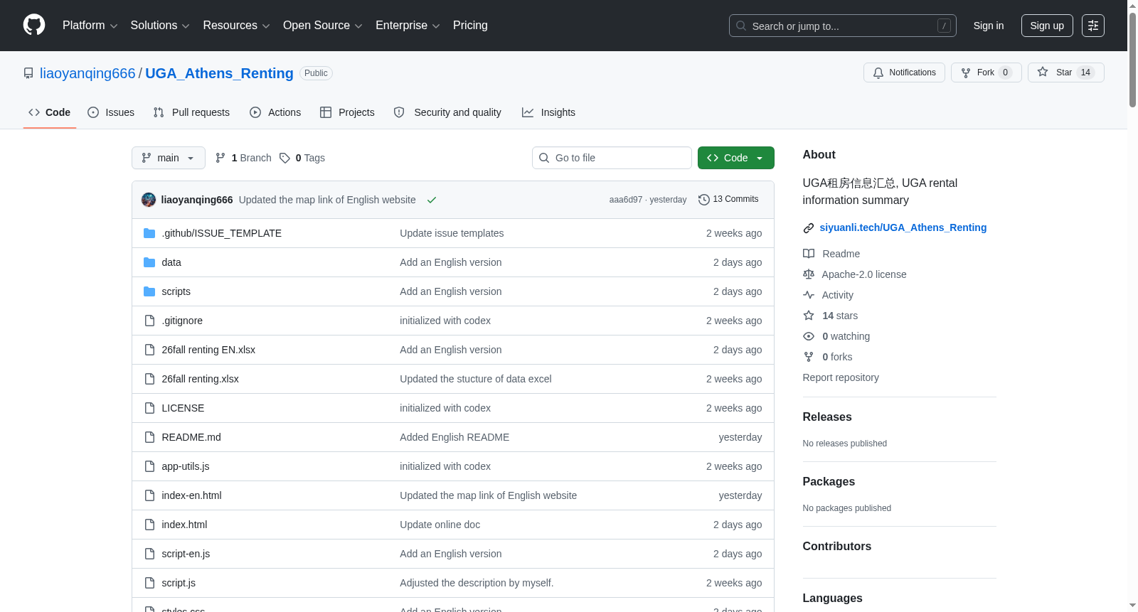Click the green commit status checkmark

tap(432, 200)
